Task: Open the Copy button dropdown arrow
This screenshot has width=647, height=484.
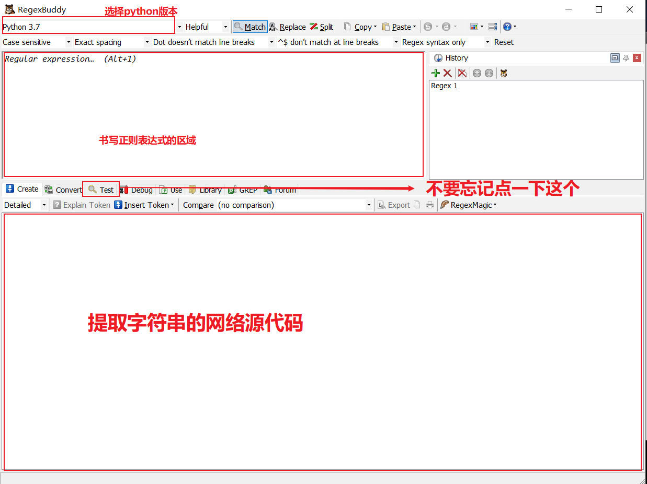Action: pyautogui.click(x=375, y=27)
